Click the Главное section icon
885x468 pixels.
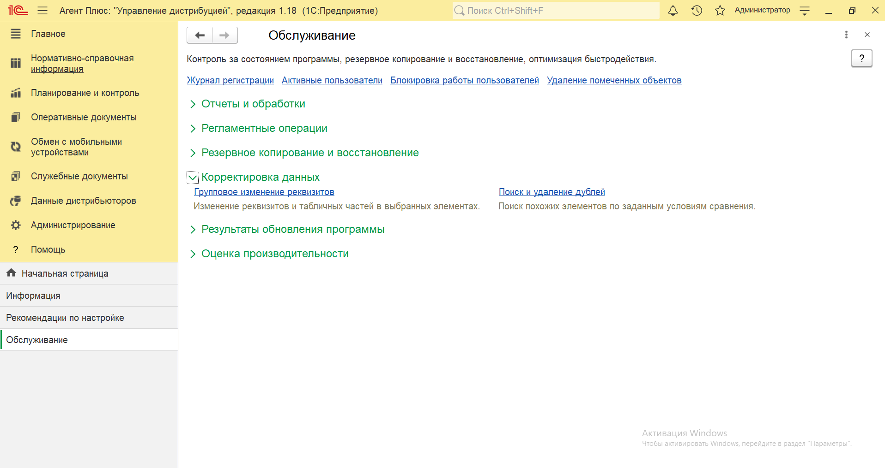[x=16, y=34]
